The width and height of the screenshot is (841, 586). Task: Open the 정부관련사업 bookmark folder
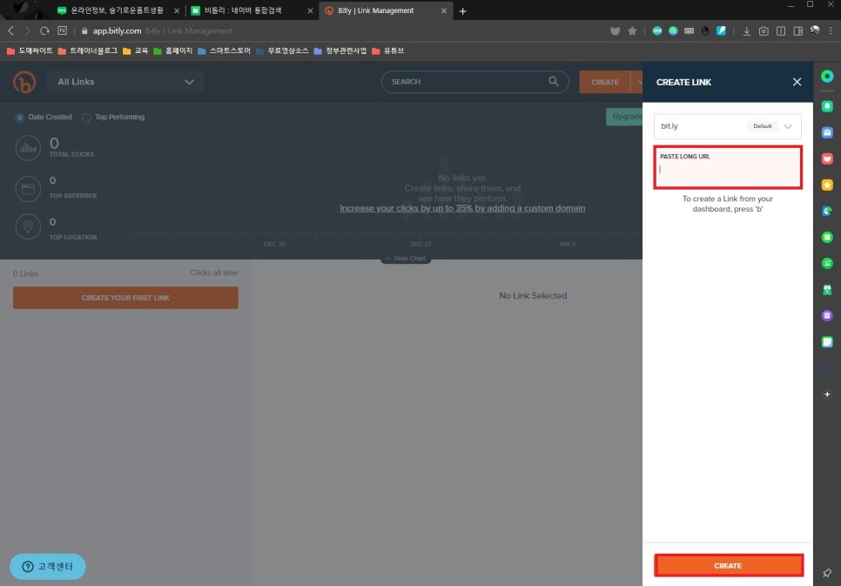340,51
